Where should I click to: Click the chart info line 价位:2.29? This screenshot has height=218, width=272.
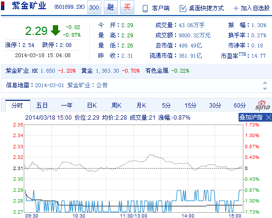pos(87,118)
